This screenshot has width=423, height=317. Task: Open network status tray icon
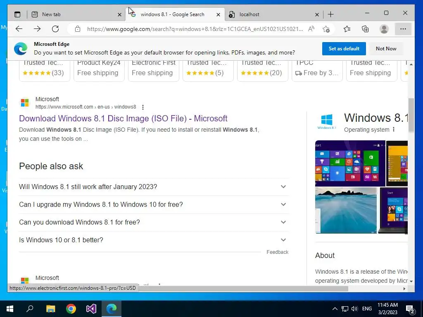(x=345, y=309)
